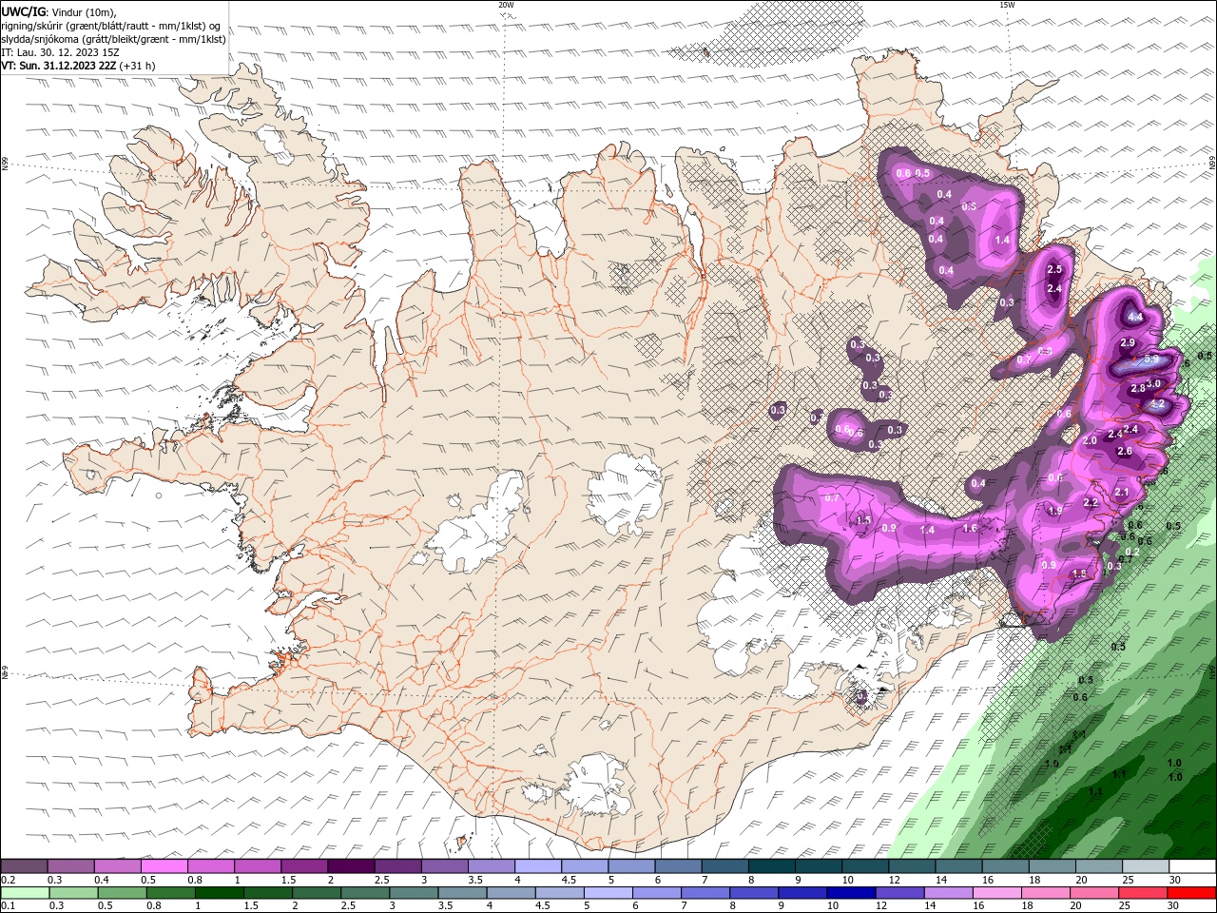This screenshot has height=913, width=1217.
Task: Select the upper legend swatch between 0.5 and 0.8
Action: 164,866
